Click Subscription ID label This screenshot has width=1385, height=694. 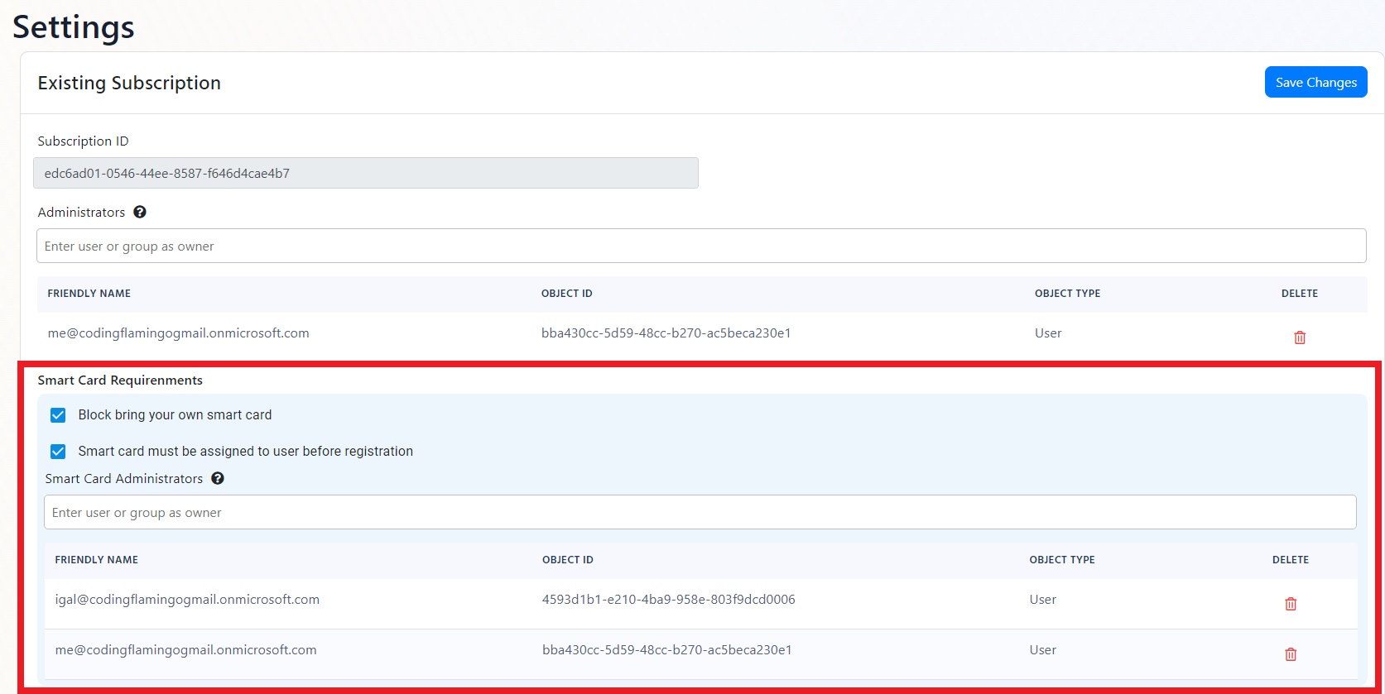pyautogui.click(x=83, y=141)
